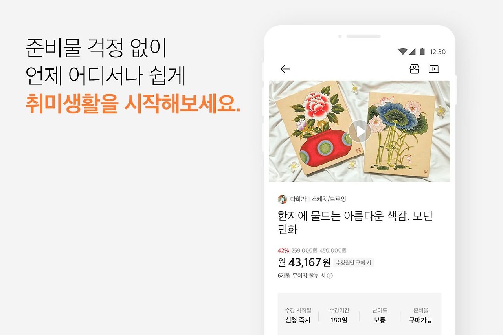503x335 pixels.
Task: Open the 스케치/드로잉 category link
Action: coord(329,199)
